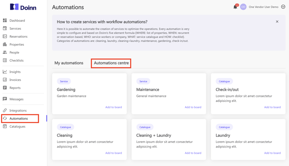
Task: Add Gardening automation to board
Action: [x=113, y=107]
